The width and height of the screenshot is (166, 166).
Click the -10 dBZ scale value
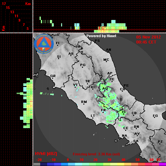click(53, 160)
